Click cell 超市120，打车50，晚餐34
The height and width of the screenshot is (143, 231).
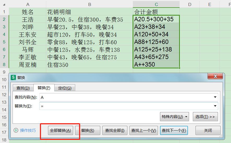pyautogui.click(x=90, y=34)
